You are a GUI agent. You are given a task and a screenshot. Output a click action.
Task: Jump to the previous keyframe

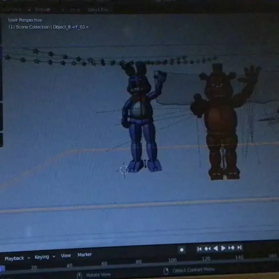pos(207,249)
